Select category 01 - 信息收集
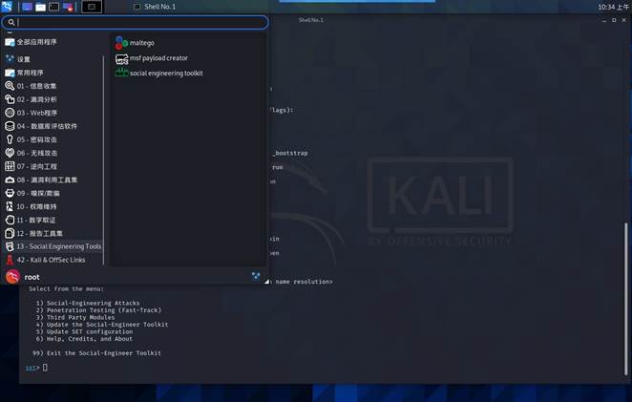The height and width of the screenshot is (402, 632). (x=32, y=86)
